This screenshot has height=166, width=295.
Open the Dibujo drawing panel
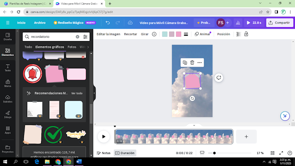[x=8, y=115]
